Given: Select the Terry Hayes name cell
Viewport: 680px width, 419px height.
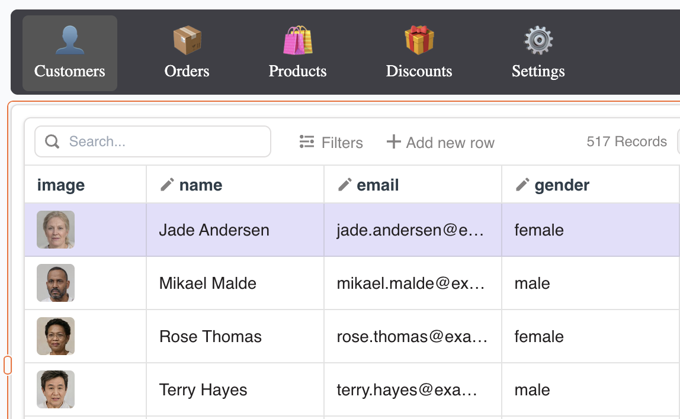Looking at the screenshot, I should [203, 390].
